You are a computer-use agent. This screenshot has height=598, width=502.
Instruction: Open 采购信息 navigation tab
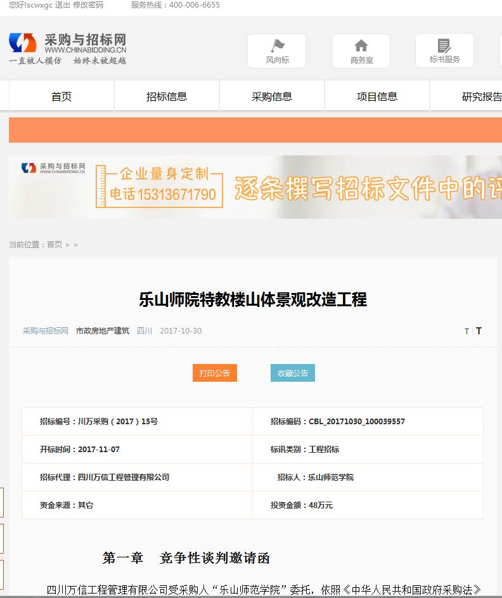(272, 96)
